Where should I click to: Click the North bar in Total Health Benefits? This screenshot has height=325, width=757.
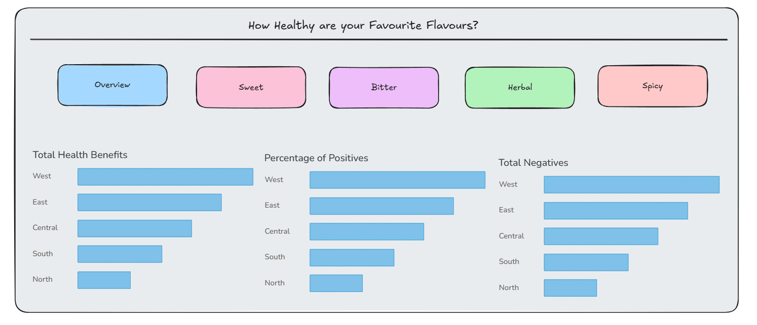pyautogui.click(x=104, y=280)
